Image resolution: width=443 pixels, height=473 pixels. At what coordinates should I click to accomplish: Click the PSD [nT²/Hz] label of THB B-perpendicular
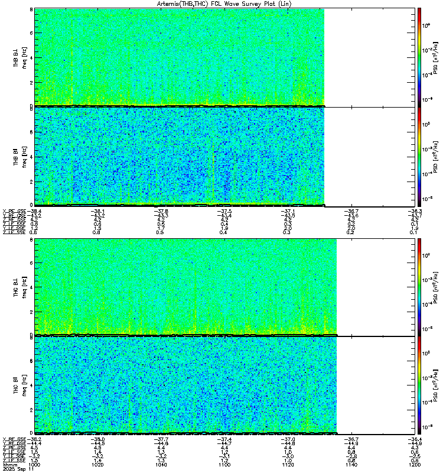click(x=435, y=57)
